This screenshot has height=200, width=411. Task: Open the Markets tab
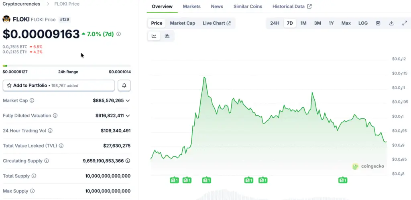pyautogui.click(x=191, y=6)
